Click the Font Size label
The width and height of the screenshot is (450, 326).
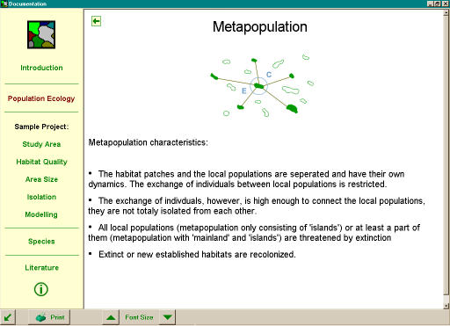[x=139, y=317]
